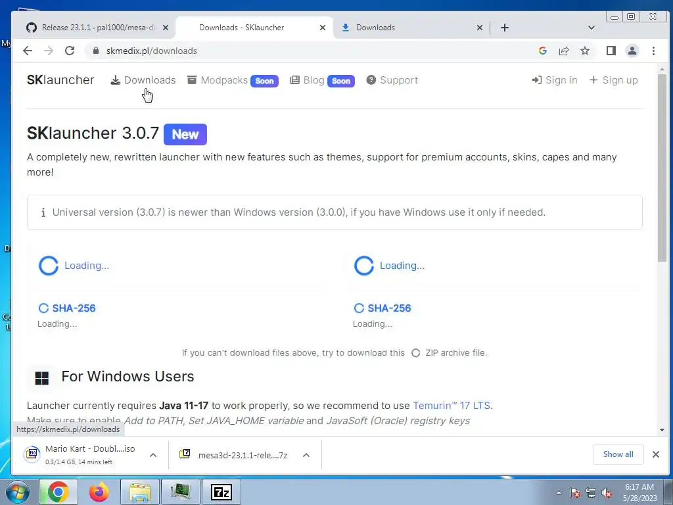This screenshot has width=673, height=505.
Task: Click the left Loading... download button
Action: click(x=74, y=266)
